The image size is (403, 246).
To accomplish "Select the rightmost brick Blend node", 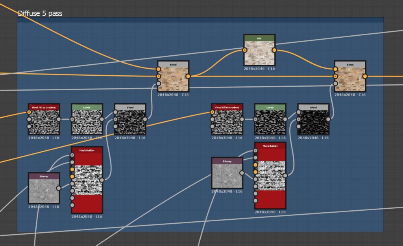I will 349,75.
